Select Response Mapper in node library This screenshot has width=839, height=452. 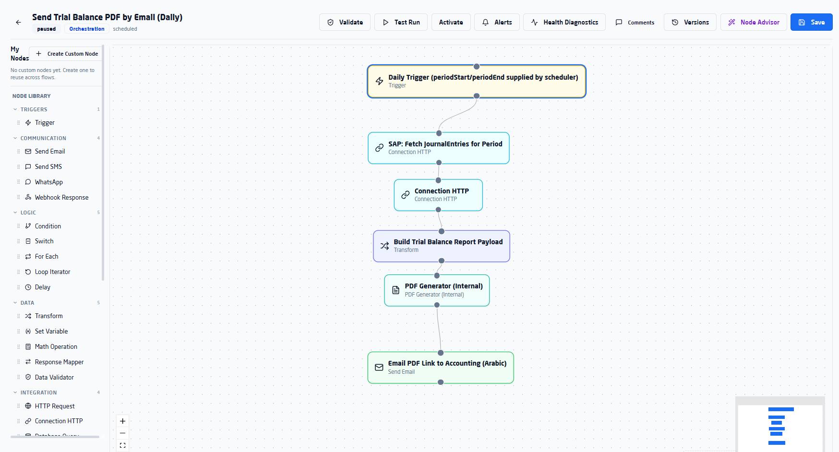pyautogui.click(x=57, y=362)
